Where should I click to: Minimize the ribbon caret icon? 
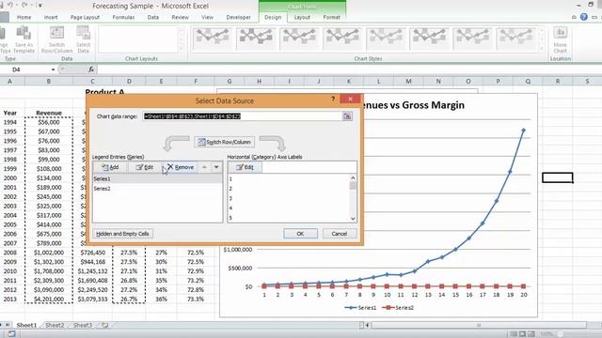574,17
